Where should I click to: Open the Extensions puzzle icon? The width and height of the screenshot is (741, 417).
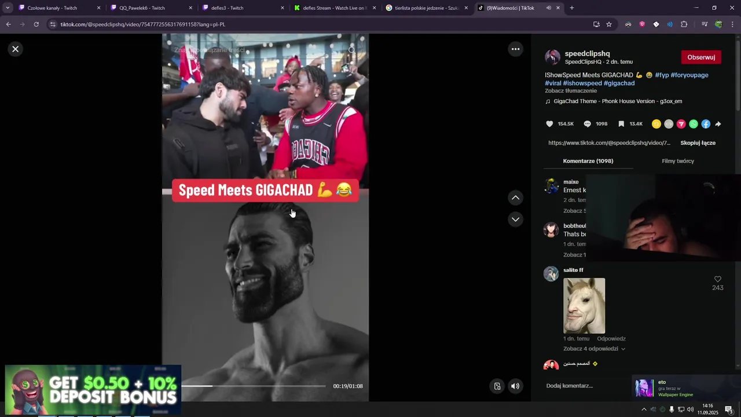(684, 24)
